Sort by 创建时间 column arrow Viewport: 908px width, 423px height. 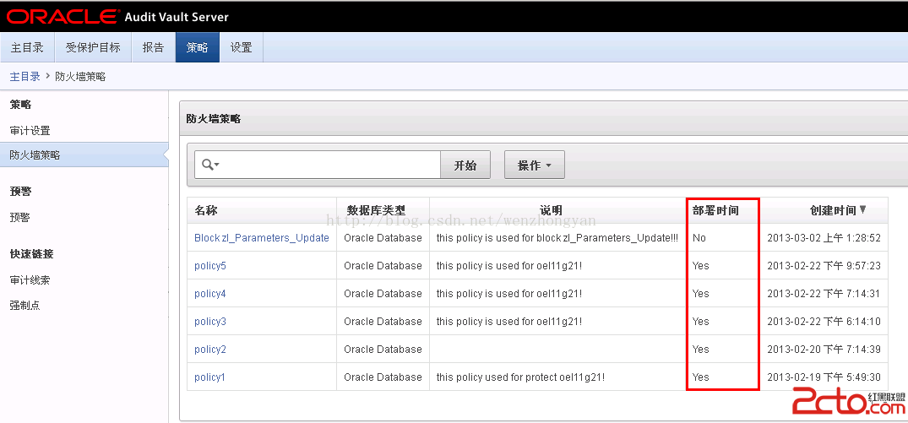(863, 210)
